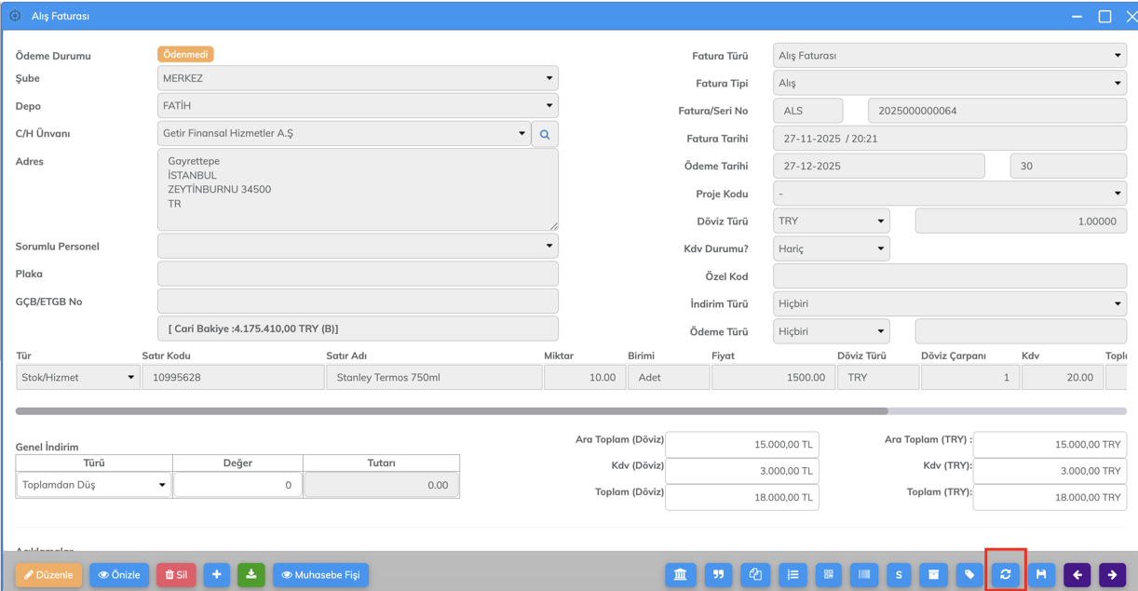1138x591 pixels.
Task: Click the price tag icon button
Action: coord(969,575)
